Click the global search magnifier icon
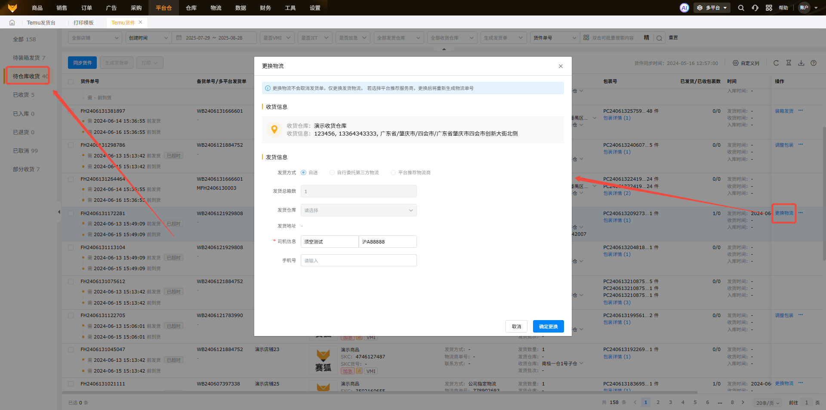 click(741, 8)
